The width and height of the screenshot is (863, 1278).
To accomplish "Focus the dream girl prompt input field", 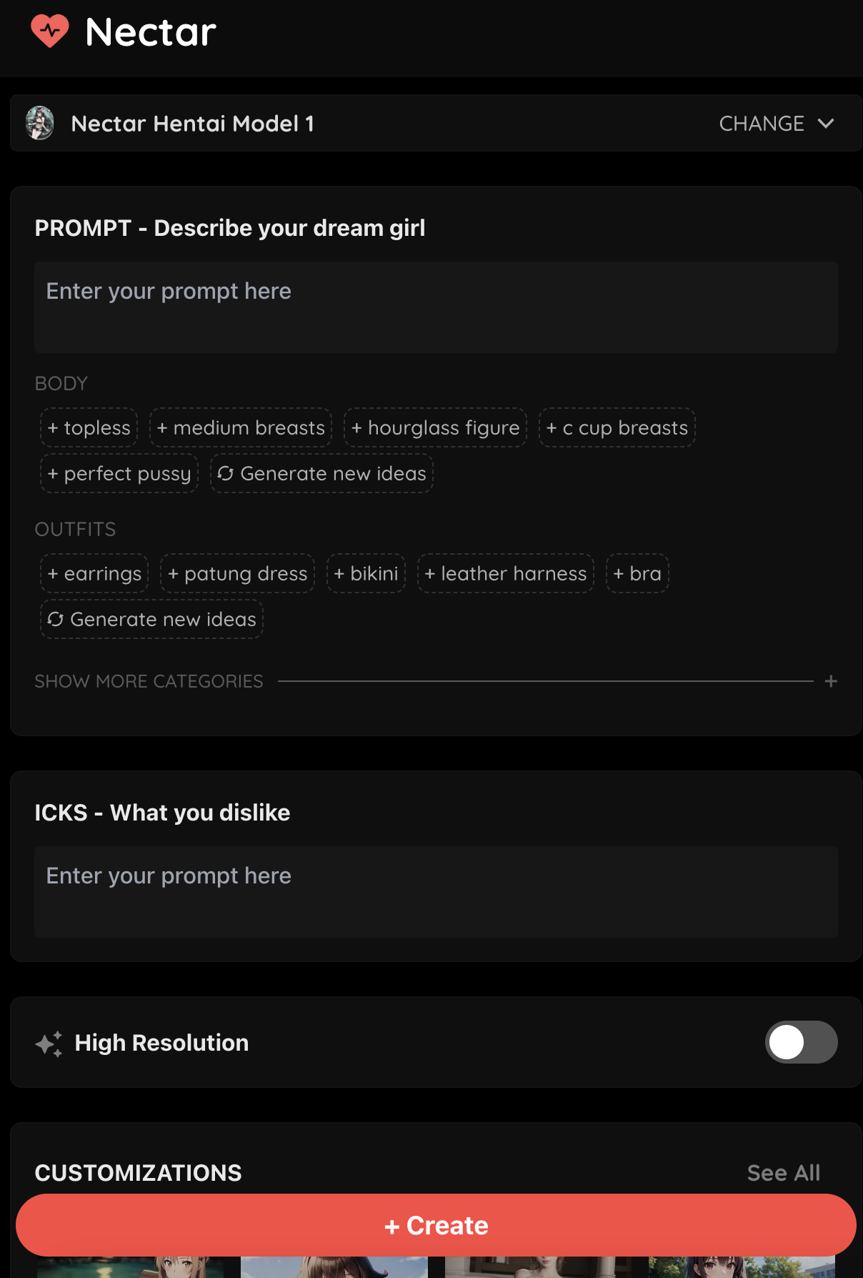I will (x=436, y=307).
